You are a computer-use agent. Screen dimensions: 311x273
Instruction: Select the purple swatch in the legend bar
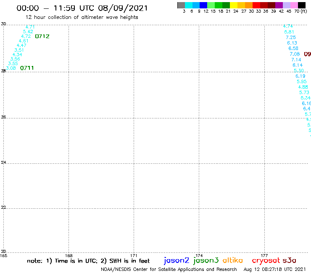pos(279,5)
